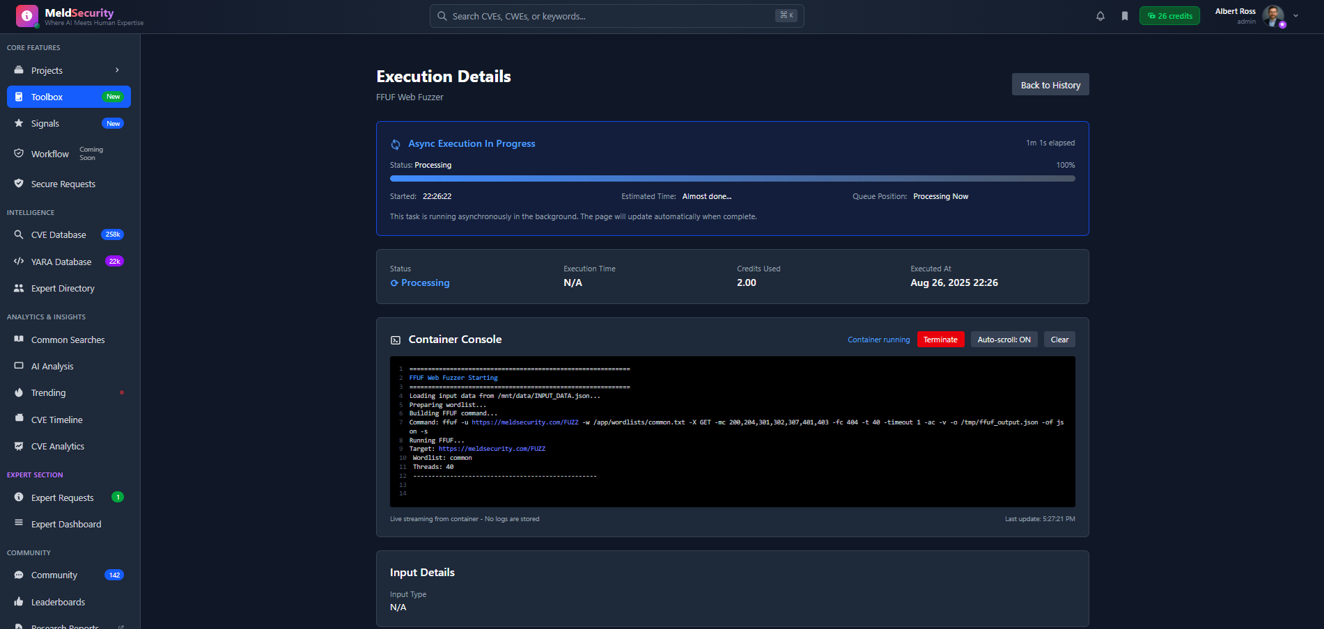Go to Secure Requests page
Viewport: 1324px width, 629px height.
coord(69,184)
